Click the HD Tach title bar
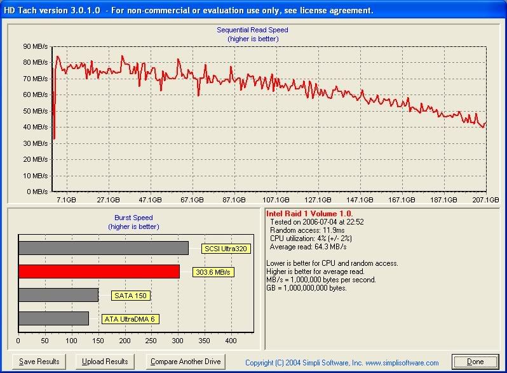Screen dimensions: 507x373 click(x=191, y=10)
